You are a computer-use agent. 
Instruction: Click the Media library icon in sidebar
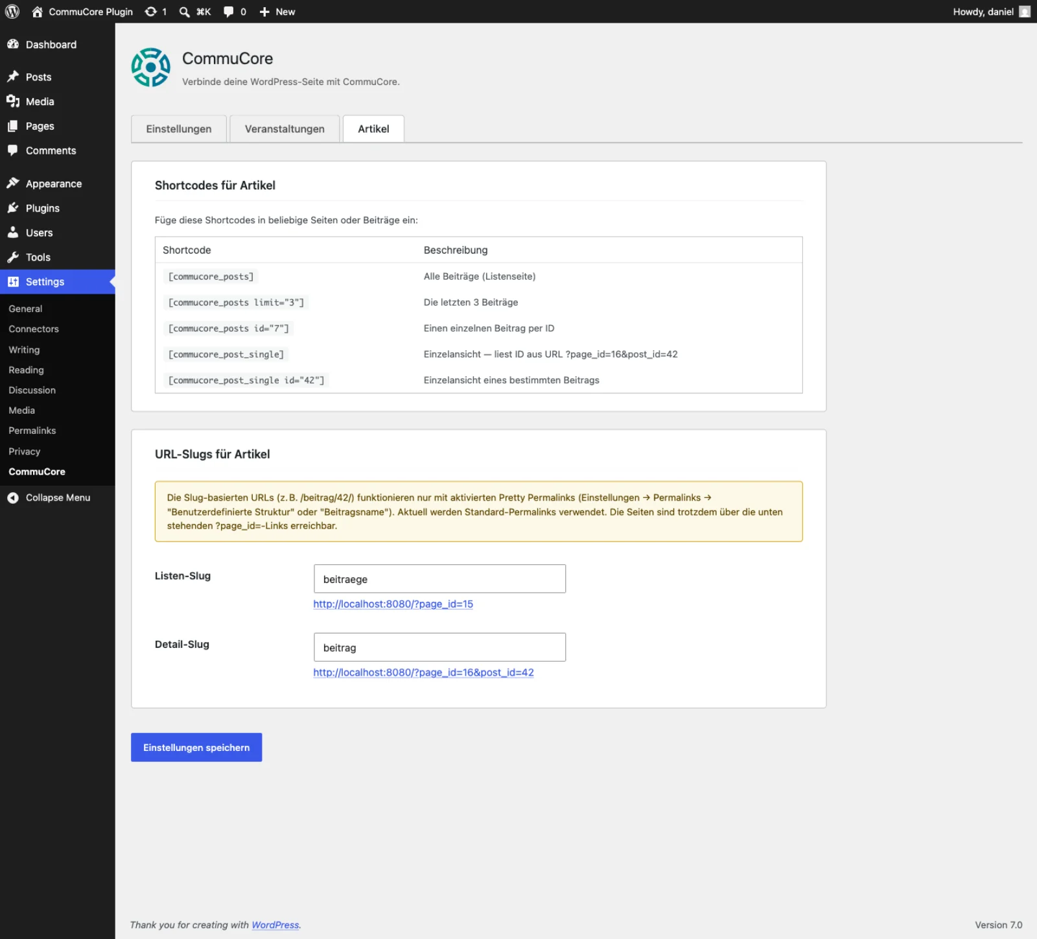(x=13, y=101)
